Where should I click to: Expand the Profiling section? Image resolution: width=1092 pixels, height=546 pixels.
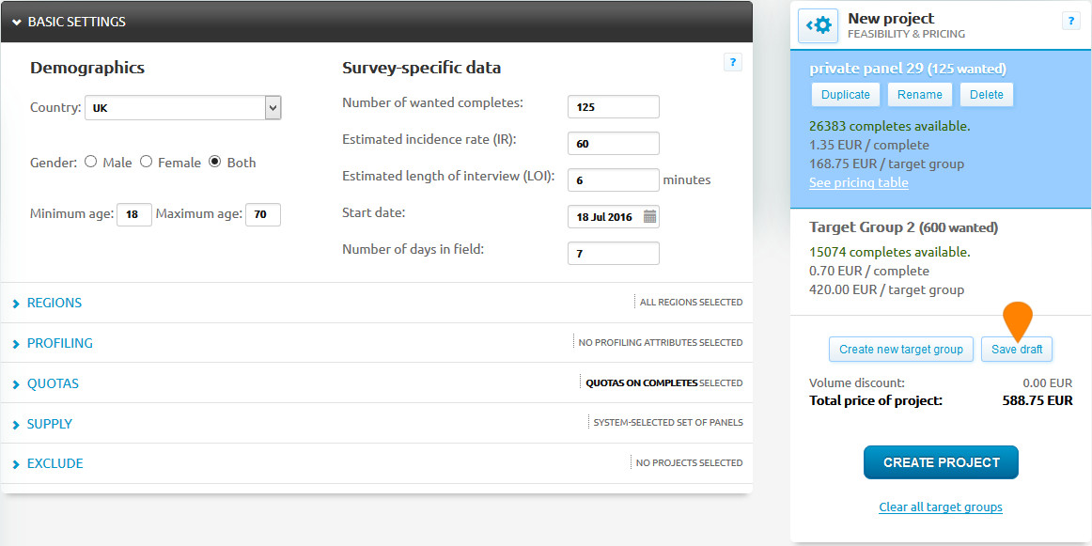click(x=59, y=343)
